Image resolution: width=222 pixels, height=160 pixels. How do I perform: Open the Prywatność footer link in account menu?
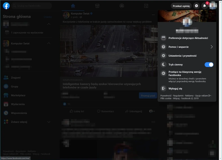tap(166, 96)
